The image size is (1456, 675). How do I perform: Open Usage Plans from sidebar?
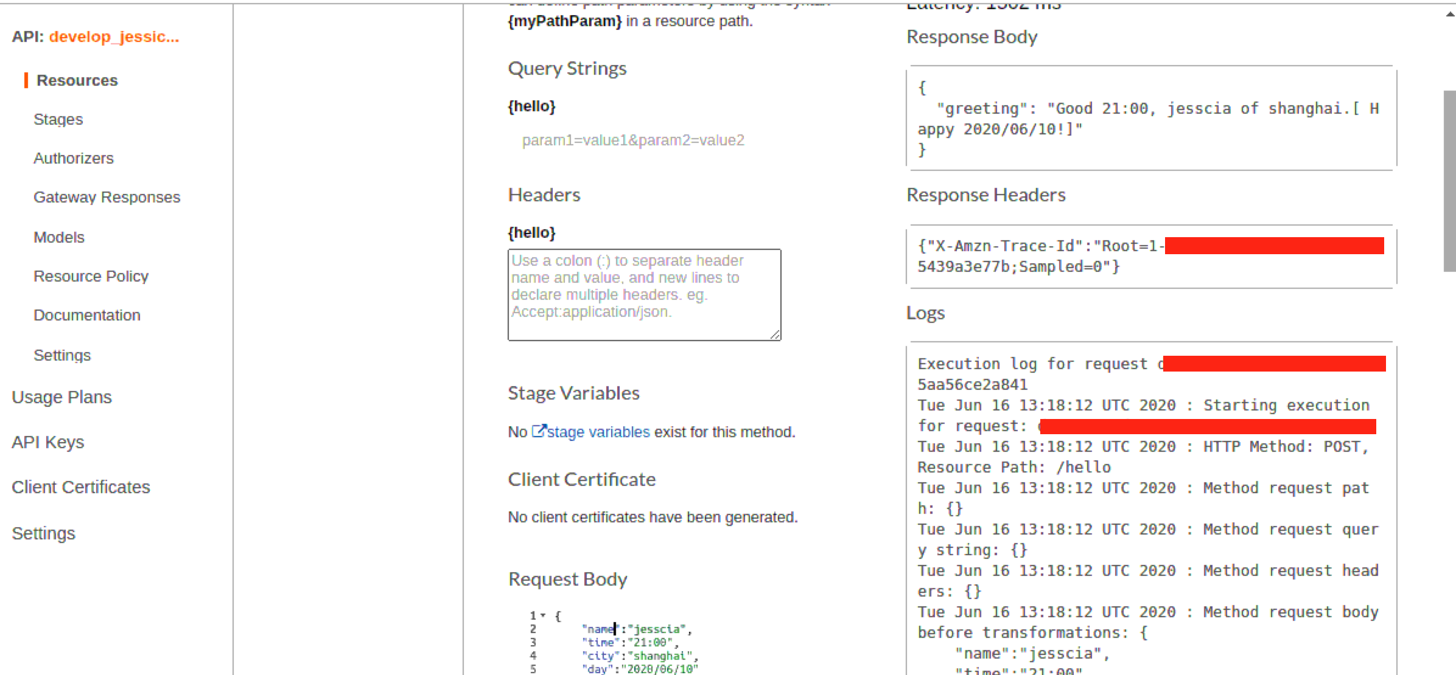click(61, 396)
